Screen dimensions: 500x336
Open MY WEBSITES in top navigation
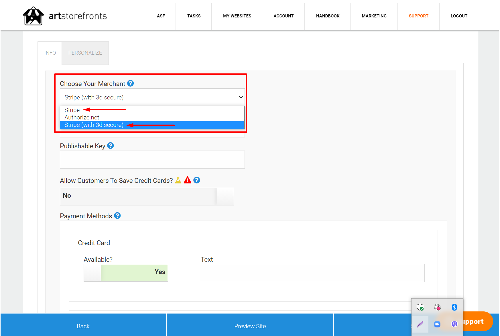(x=237, y=16)
